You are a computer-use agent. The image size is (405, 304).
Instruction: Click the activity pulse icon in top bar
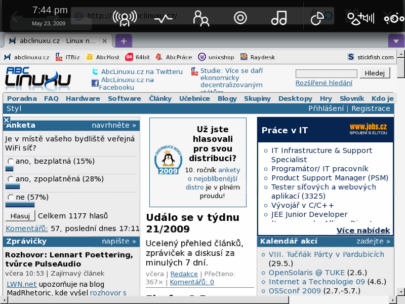(x=164, y=18)
